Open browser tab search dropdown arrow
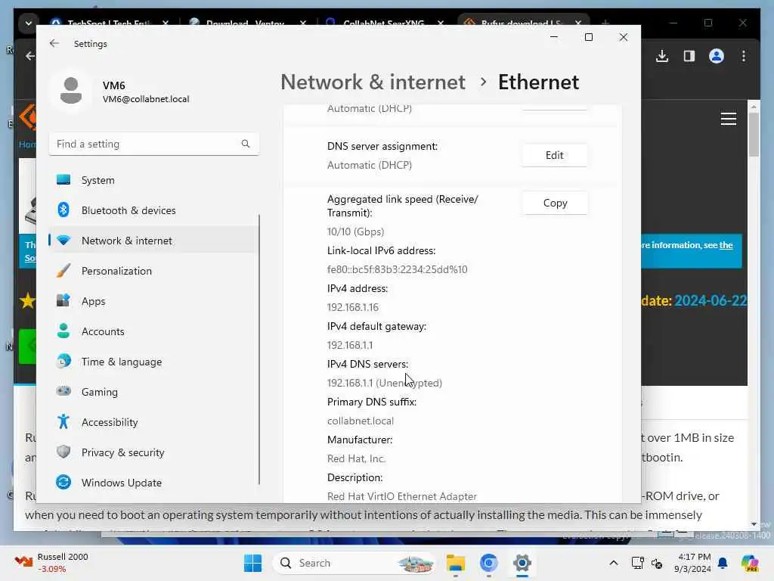 [29, 23]
